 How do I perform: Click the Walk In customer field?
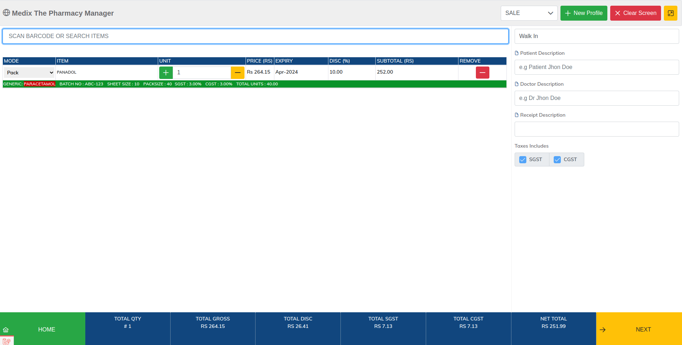[597, 36]
